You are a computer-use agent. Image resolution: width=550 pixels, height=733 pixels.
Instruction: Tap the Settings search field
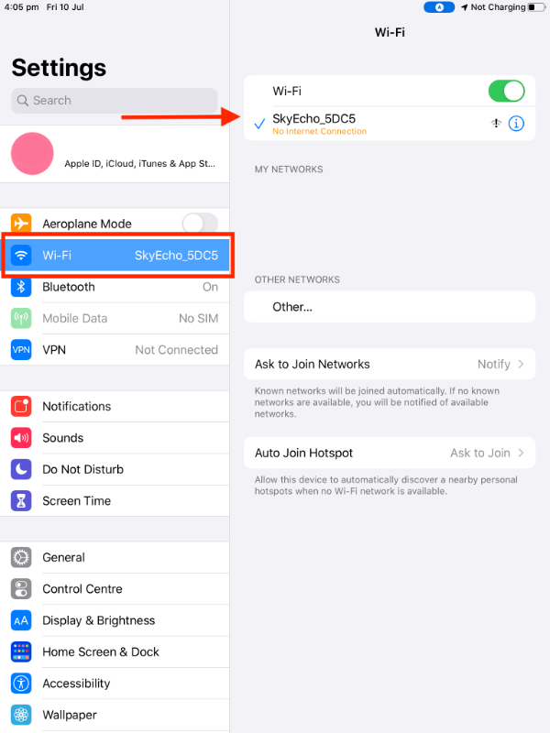115,101
